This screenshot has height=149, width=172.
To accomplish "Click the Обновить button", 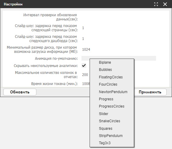I will coord(20,92).
